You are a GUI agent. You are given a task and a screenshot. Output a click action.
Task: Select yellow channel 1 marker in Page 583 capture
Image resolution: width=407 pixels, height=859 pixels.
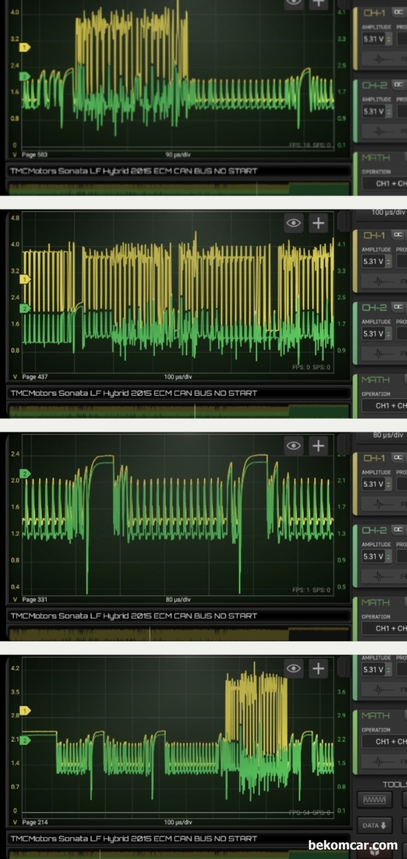point(25,47)
